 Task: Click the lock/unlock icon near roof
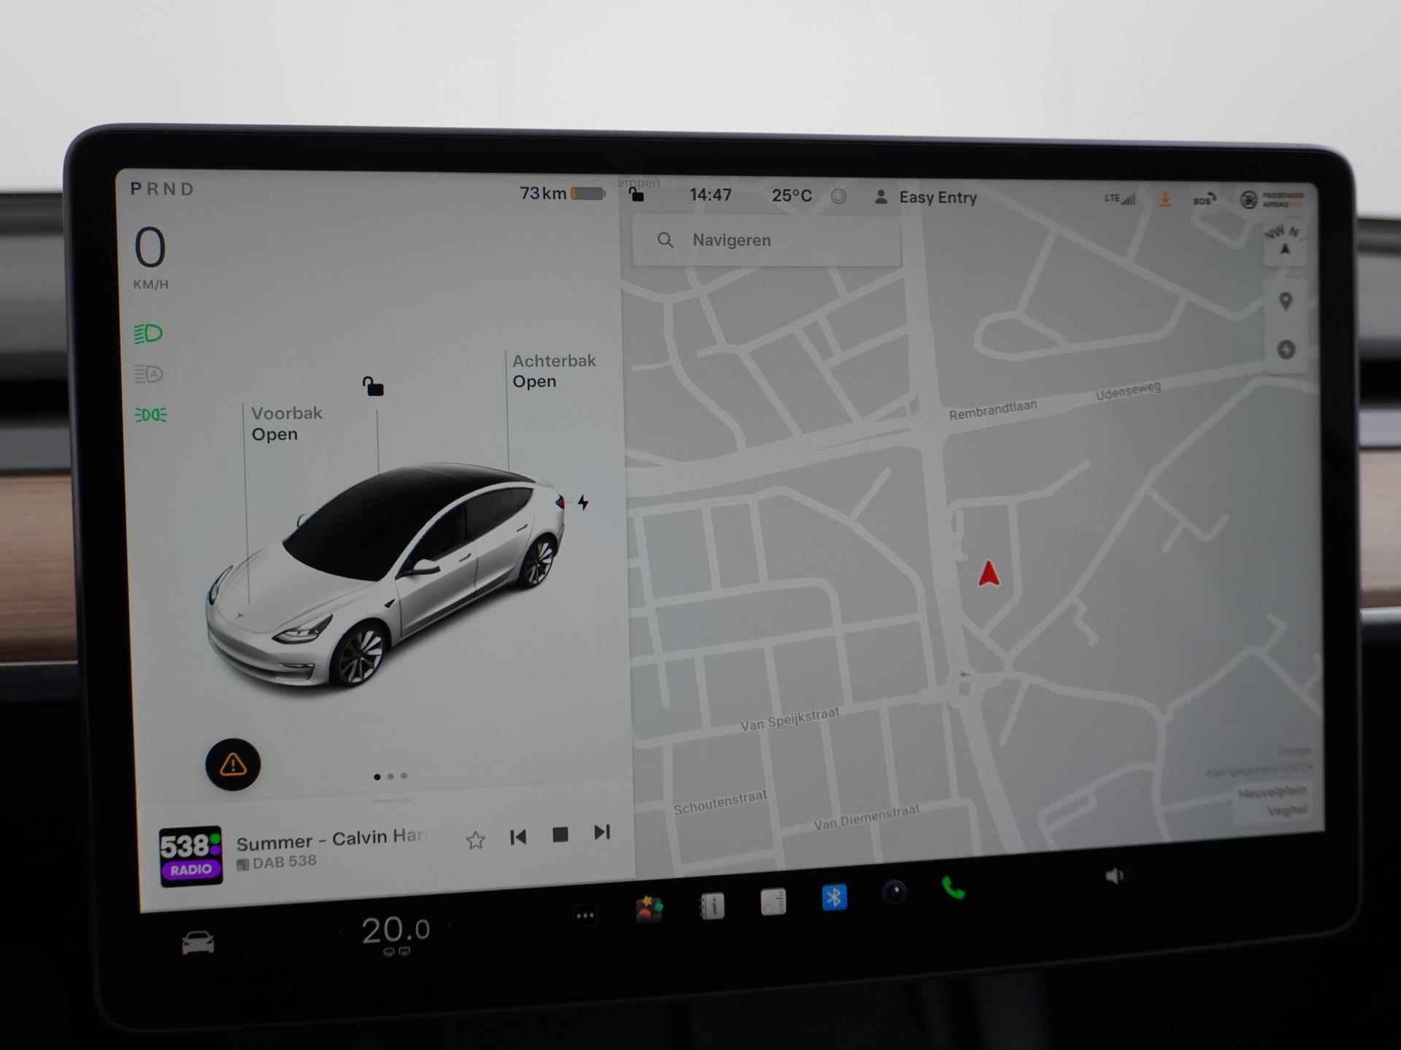(x=374, y=385)
